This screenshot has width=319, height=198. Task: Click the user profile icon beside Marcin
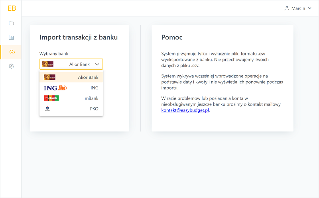click(287, 8)
